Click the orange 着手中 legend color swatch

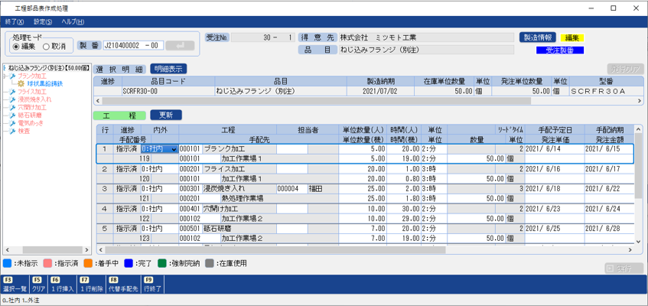pos(86,263)
